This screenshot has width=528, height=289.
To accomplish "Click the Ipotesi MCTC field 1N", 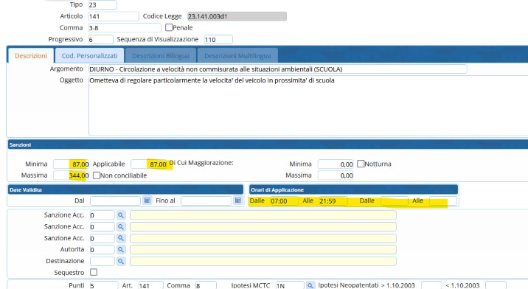I will point(290,285).
